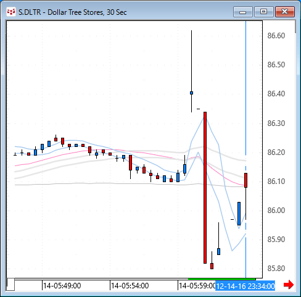Click the 86.00 price scale label
This screenshot has height=297, width=301.
click(276, 211)
